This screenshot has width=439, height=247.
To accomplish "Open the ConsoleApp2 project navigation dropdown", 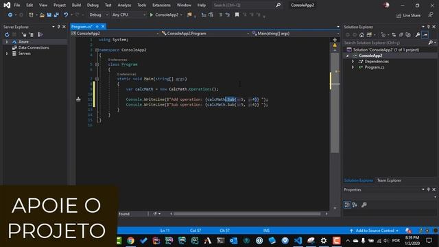I will (115, 34).
